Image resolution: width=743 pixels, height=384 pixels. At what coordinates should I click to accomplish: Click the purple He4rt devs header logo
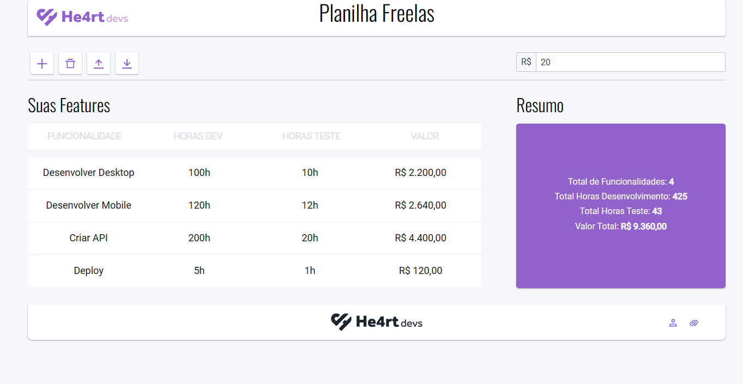82,17
